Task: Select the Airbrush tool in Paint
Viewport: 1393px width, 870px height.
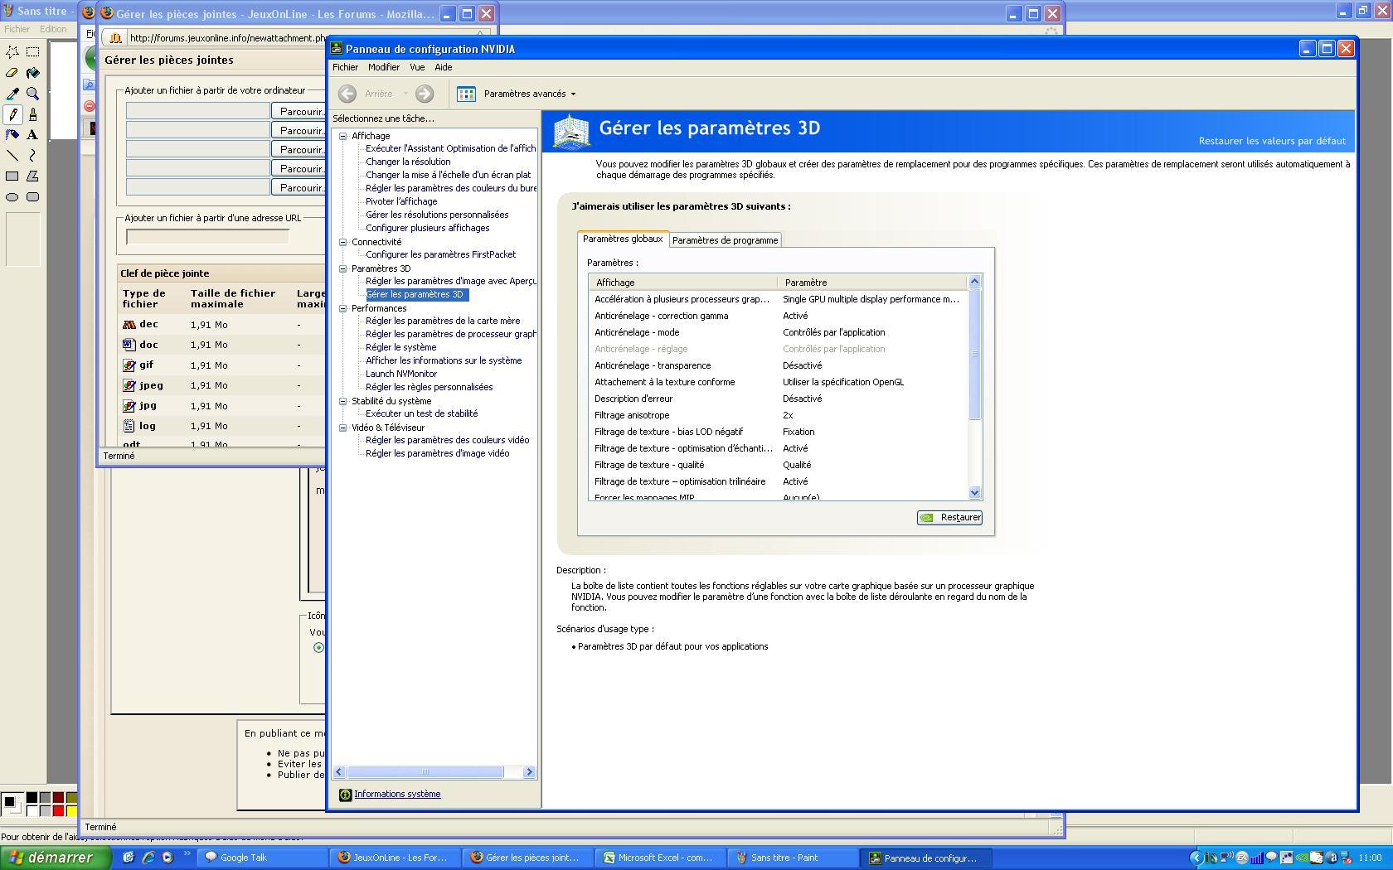Action: coord(12,134)
